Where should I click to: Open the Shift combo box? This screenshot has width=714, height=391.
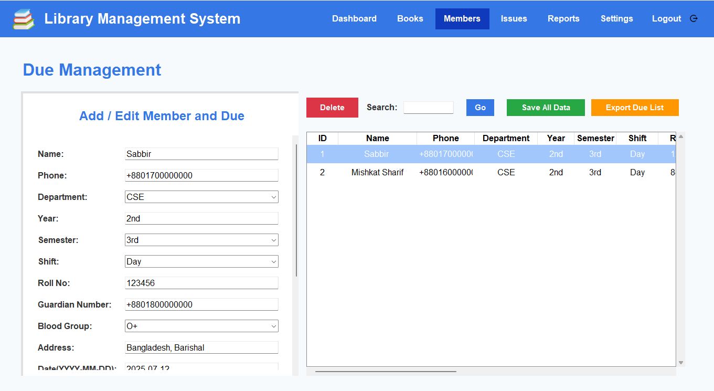click(x=201, y=261)
